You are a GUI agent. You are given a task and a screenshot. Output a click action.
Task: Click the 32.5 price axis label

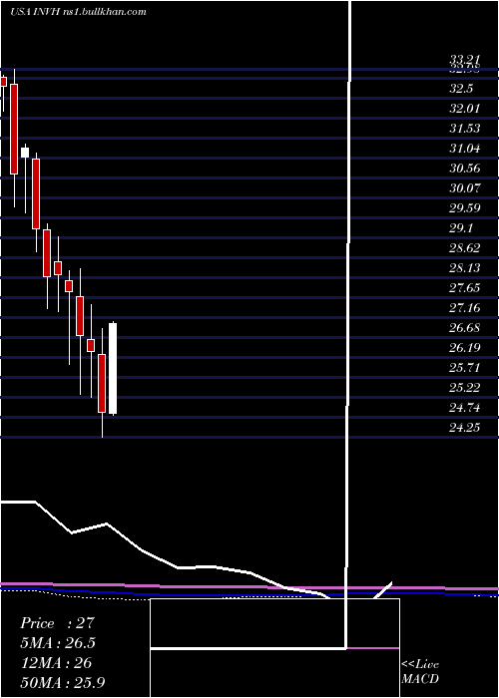click(461, 89)
